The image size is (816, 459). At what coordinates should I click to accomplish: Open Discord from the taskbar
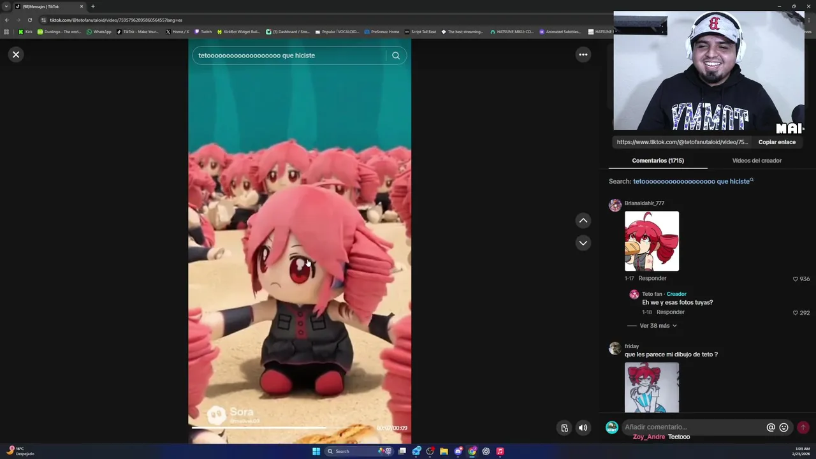(x=458, y=451)
